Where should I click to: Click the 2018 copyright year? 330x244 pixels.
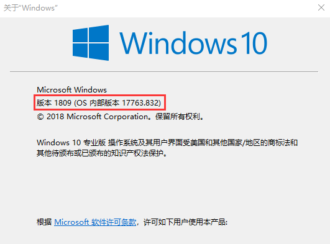click(55, 117)
